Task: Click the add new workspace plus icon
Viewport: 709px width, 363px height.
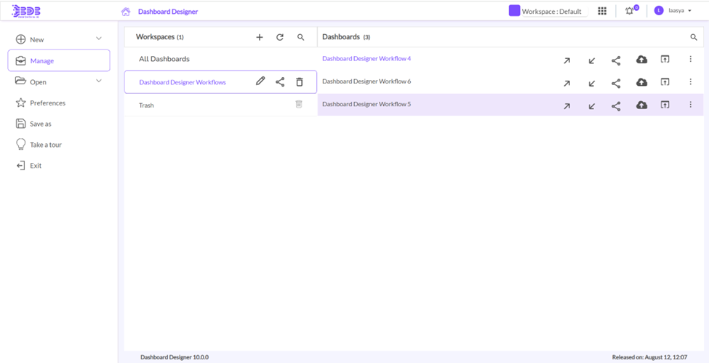Action: pos(260,37)
